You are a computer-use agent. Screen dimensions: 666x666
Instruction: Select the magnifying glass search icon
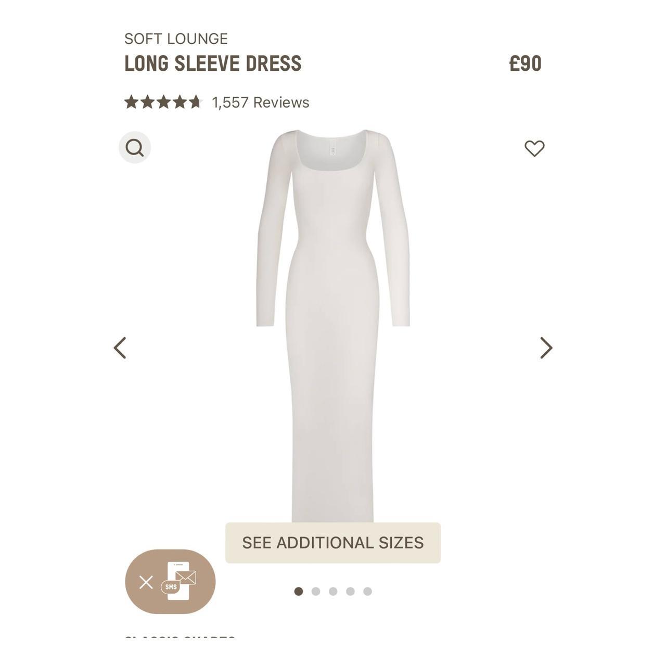(135, 148)
